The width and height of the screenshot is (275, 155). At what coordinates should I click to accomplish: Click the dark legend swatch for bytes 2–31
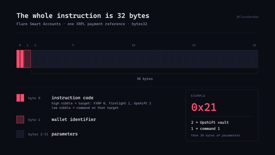(20, 134)
